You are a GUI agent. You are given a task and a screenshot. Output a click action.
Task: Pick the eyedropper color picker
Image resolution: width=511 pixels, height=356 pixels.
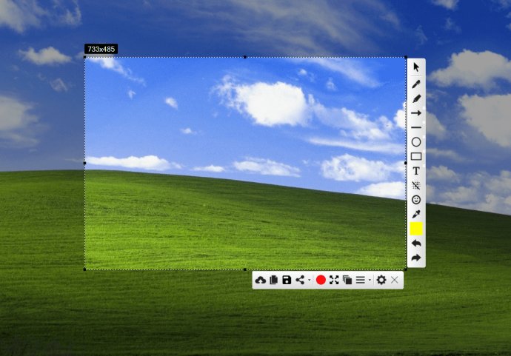click(416, 214)
